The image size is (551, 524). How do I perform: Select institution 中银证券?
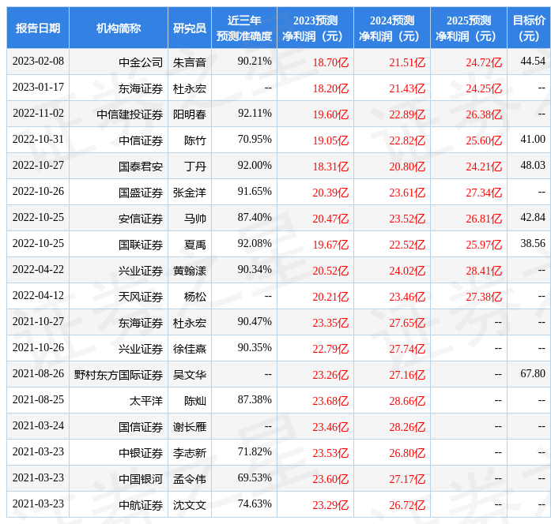tap(141, 453)
